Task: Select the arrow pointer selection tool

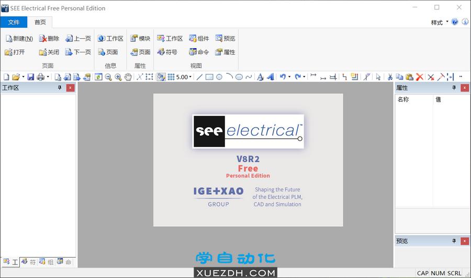Action: (x=378, y=77)
